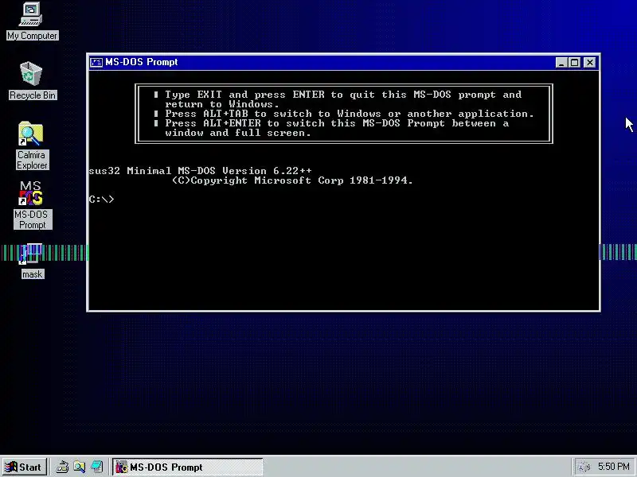Close the MS-DOS Prompt window
Screen dimensions: 637x477
(x=589, y=63)
